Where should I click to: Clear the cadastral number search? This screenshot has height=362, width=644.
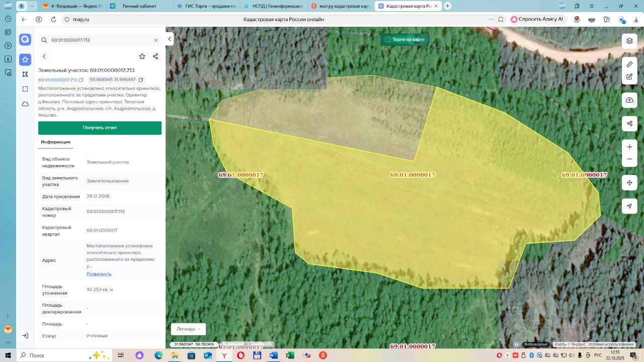coord(156,40)
